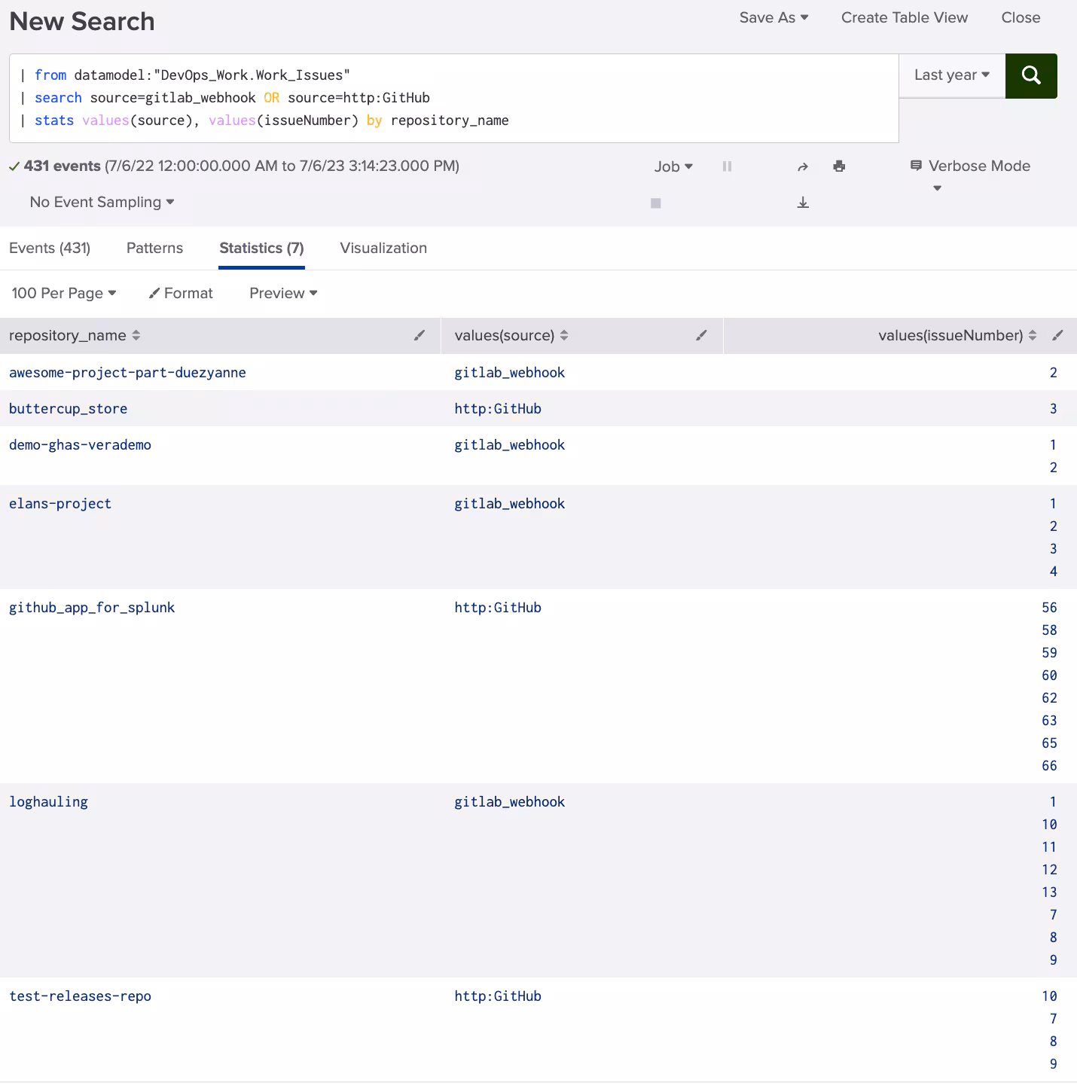Click the Create Table View button
This screenshot has width=1077, height=1092.
click(x=904, y=18)
